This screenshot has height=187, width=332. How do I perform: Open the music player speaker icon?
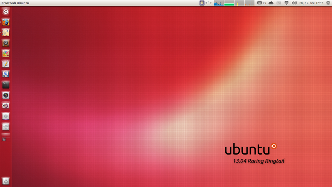pos(6,43)
